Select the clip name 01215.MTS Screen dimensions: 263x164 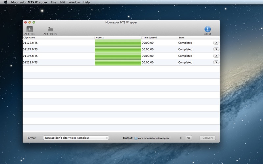pos(30,62)
